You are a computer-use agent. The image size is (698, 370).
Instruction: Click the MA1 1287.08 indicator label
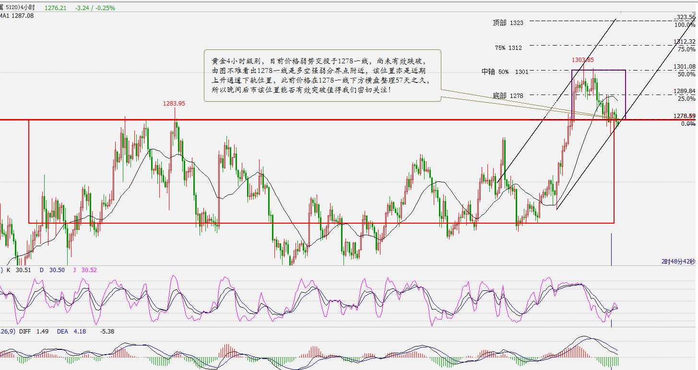(x=17, y=16)
